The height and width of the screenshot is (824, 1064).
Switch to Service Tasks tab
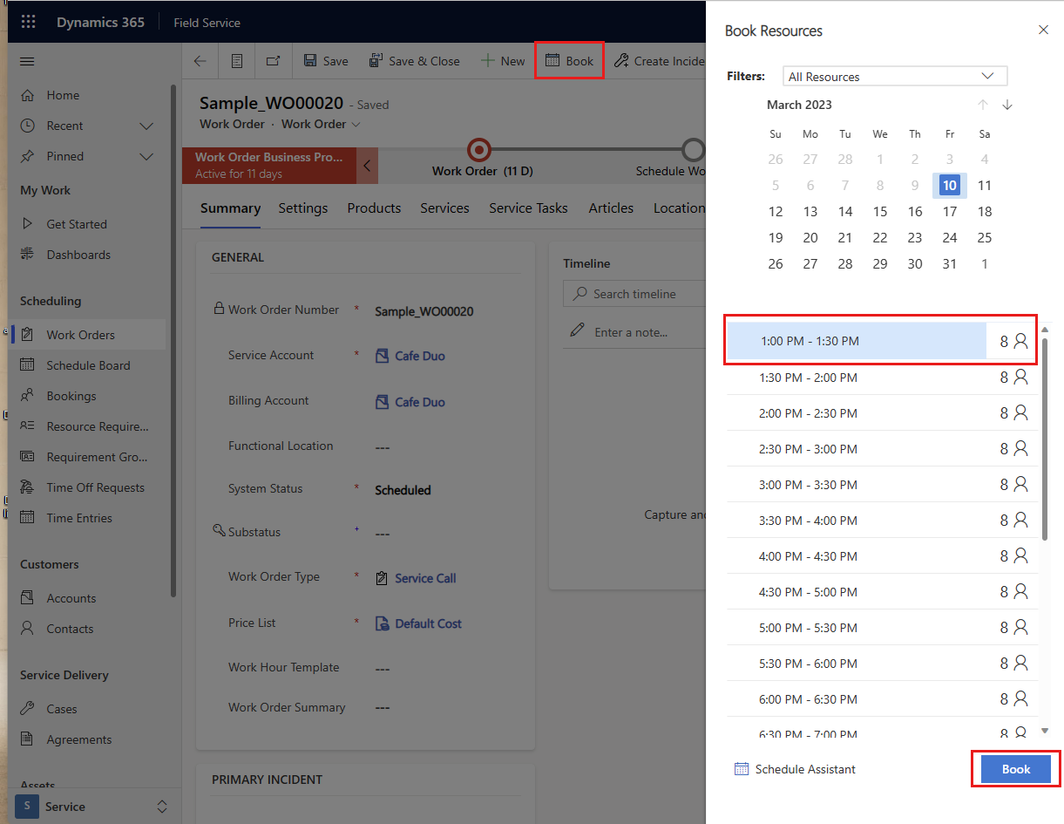[528, 208]
